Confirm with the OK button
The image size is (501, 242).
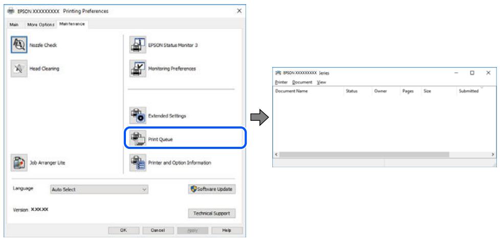tap(124, 230)
